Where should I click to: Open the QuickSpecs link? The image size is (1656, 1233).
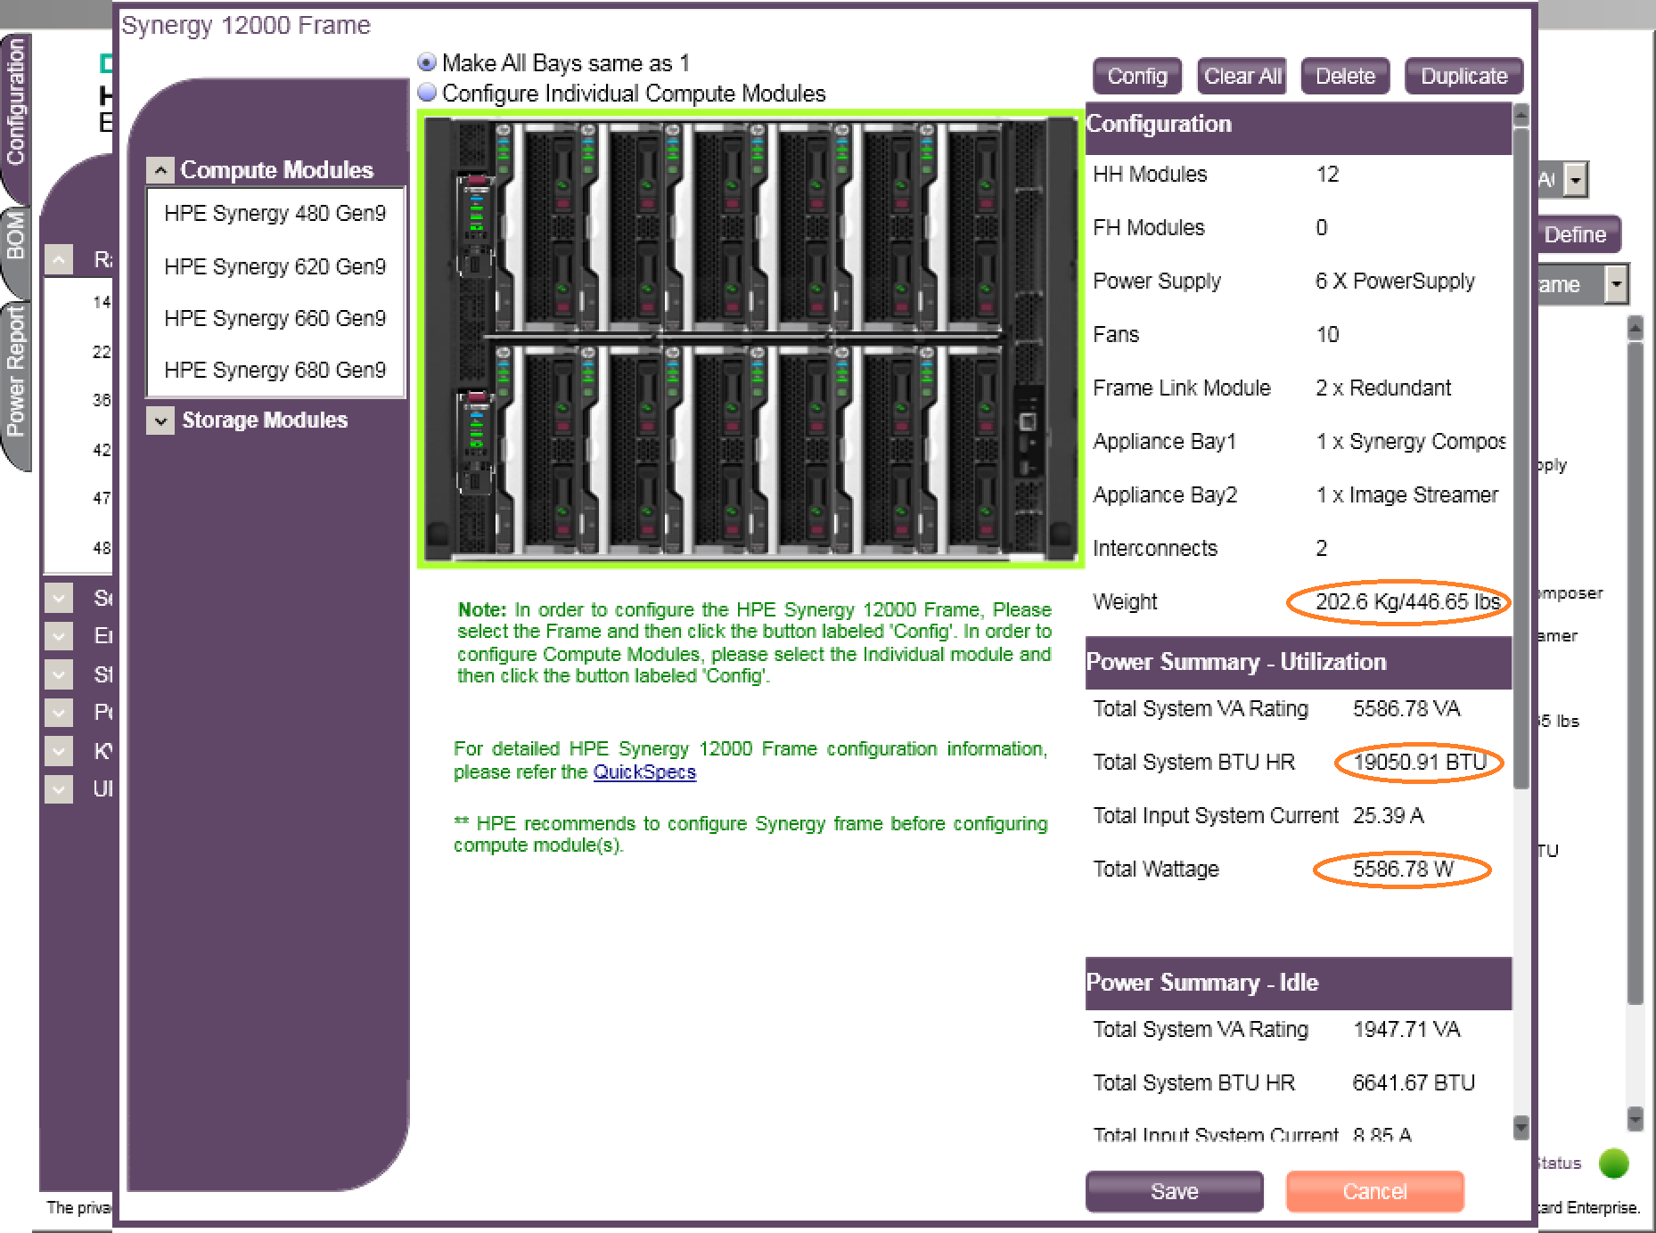(644, 772)
